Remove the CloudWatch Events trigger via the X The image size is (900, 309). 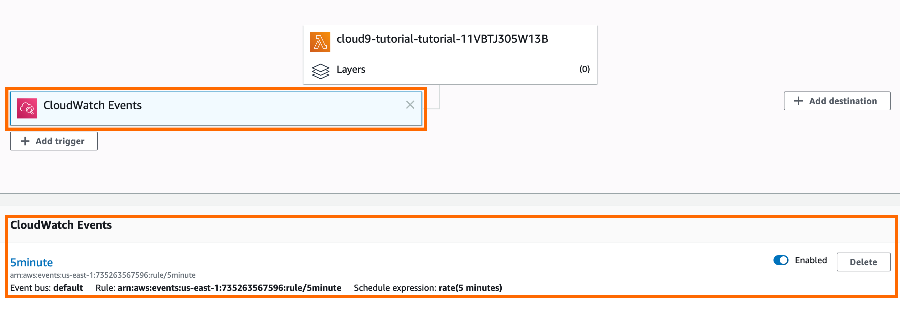pyautogui.click(x=410, y=105)
